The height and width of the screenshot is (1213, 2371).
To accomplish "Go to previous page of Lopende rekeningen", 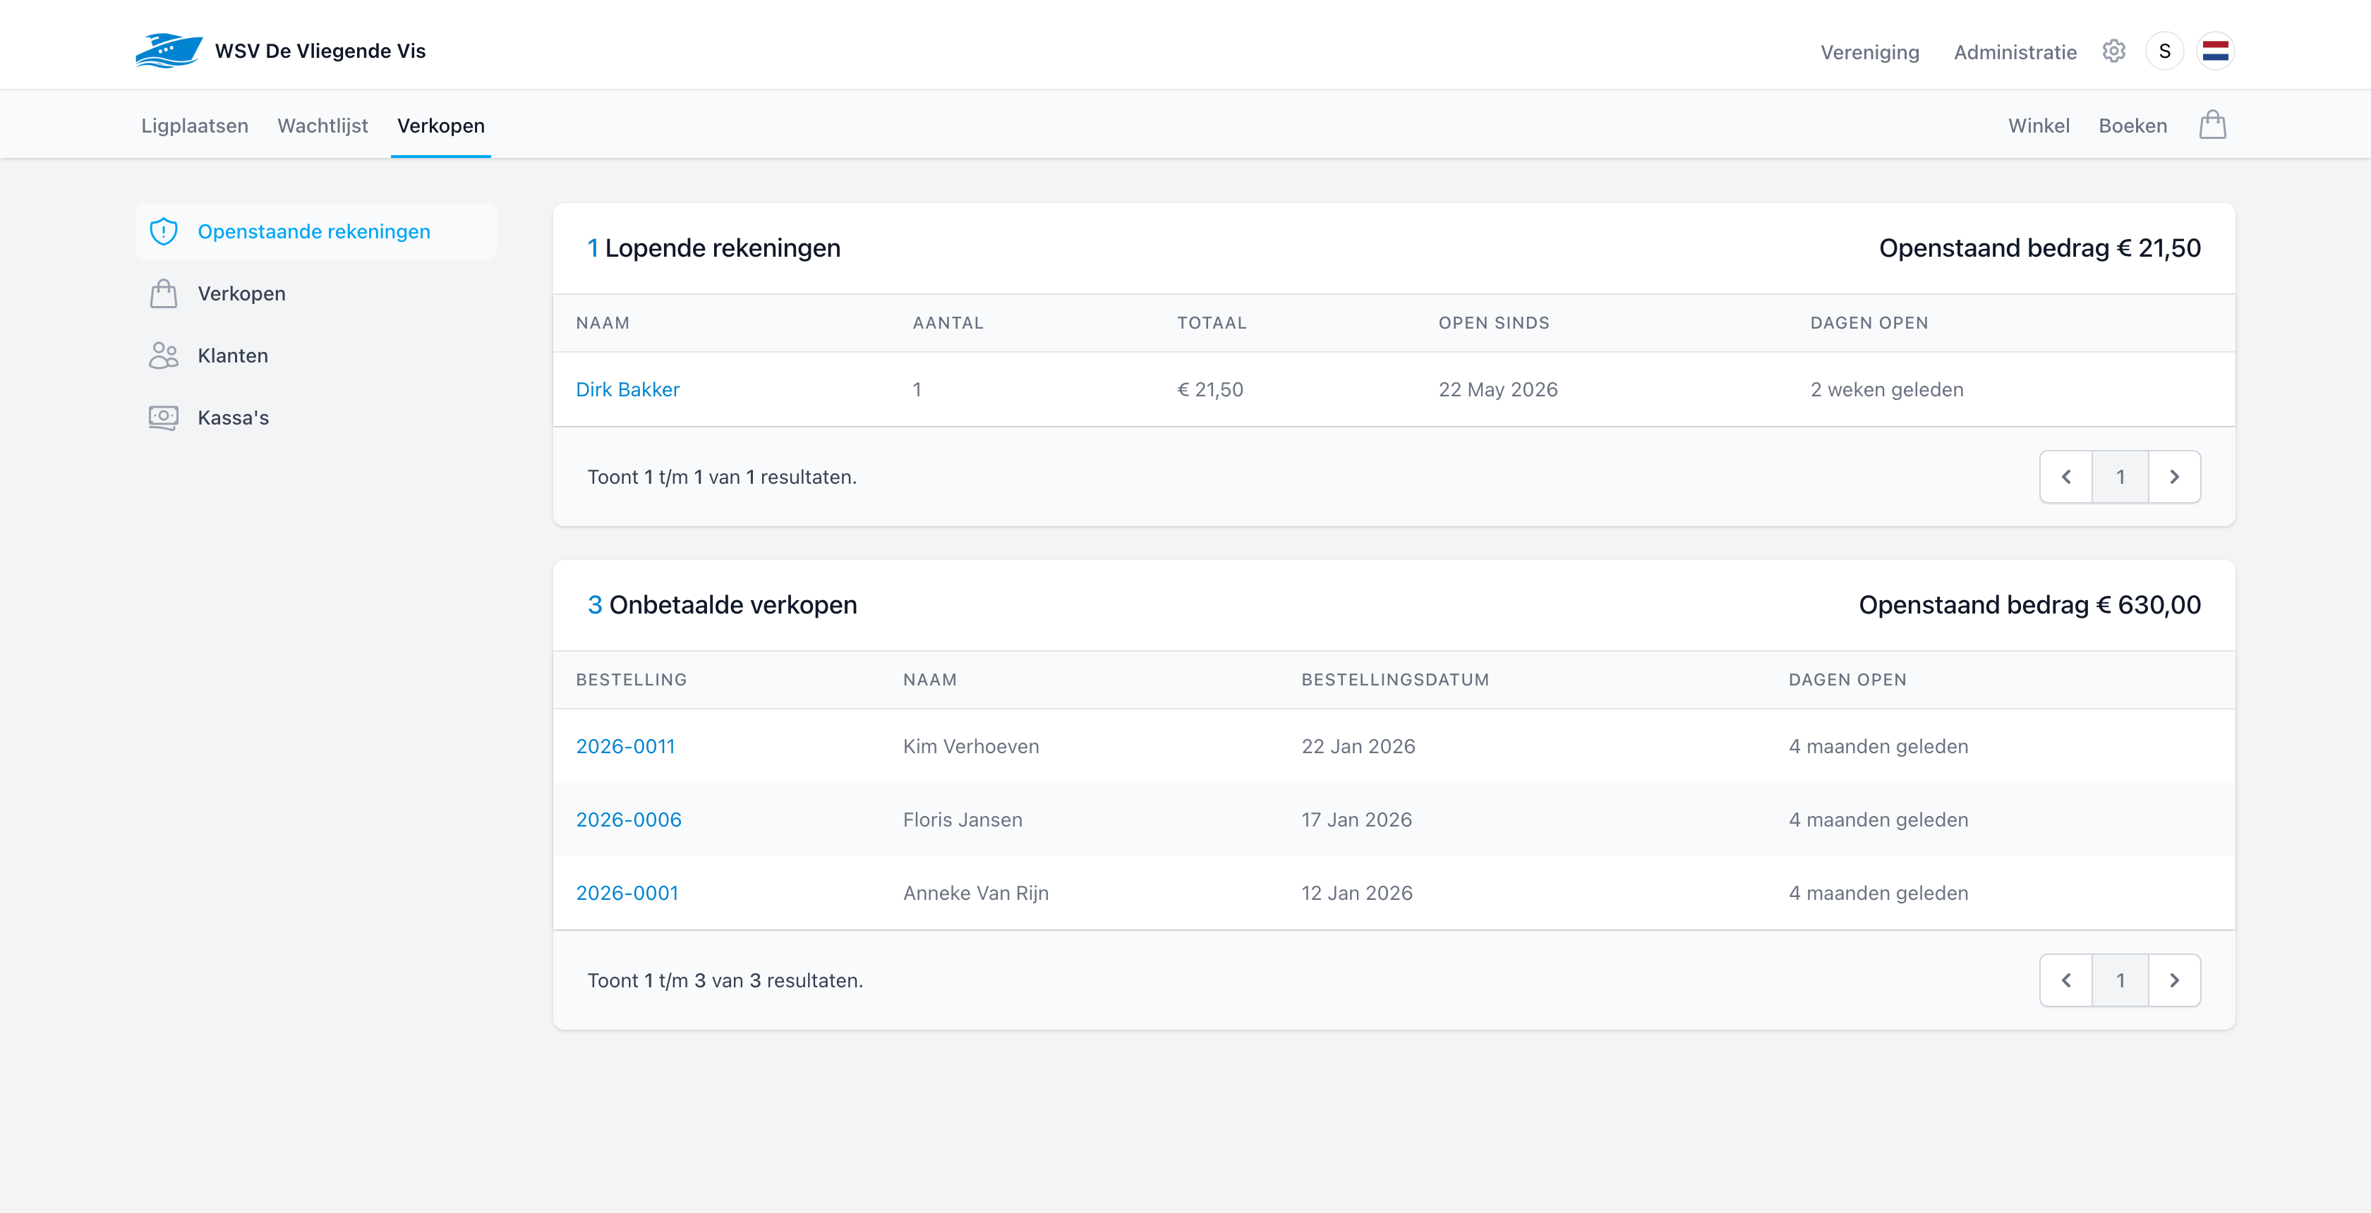I will pos(2066,476).
